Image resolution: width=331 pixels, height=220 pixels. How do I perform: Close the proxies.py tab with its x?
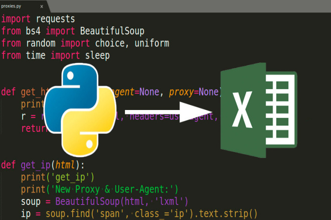coord(42,6)
